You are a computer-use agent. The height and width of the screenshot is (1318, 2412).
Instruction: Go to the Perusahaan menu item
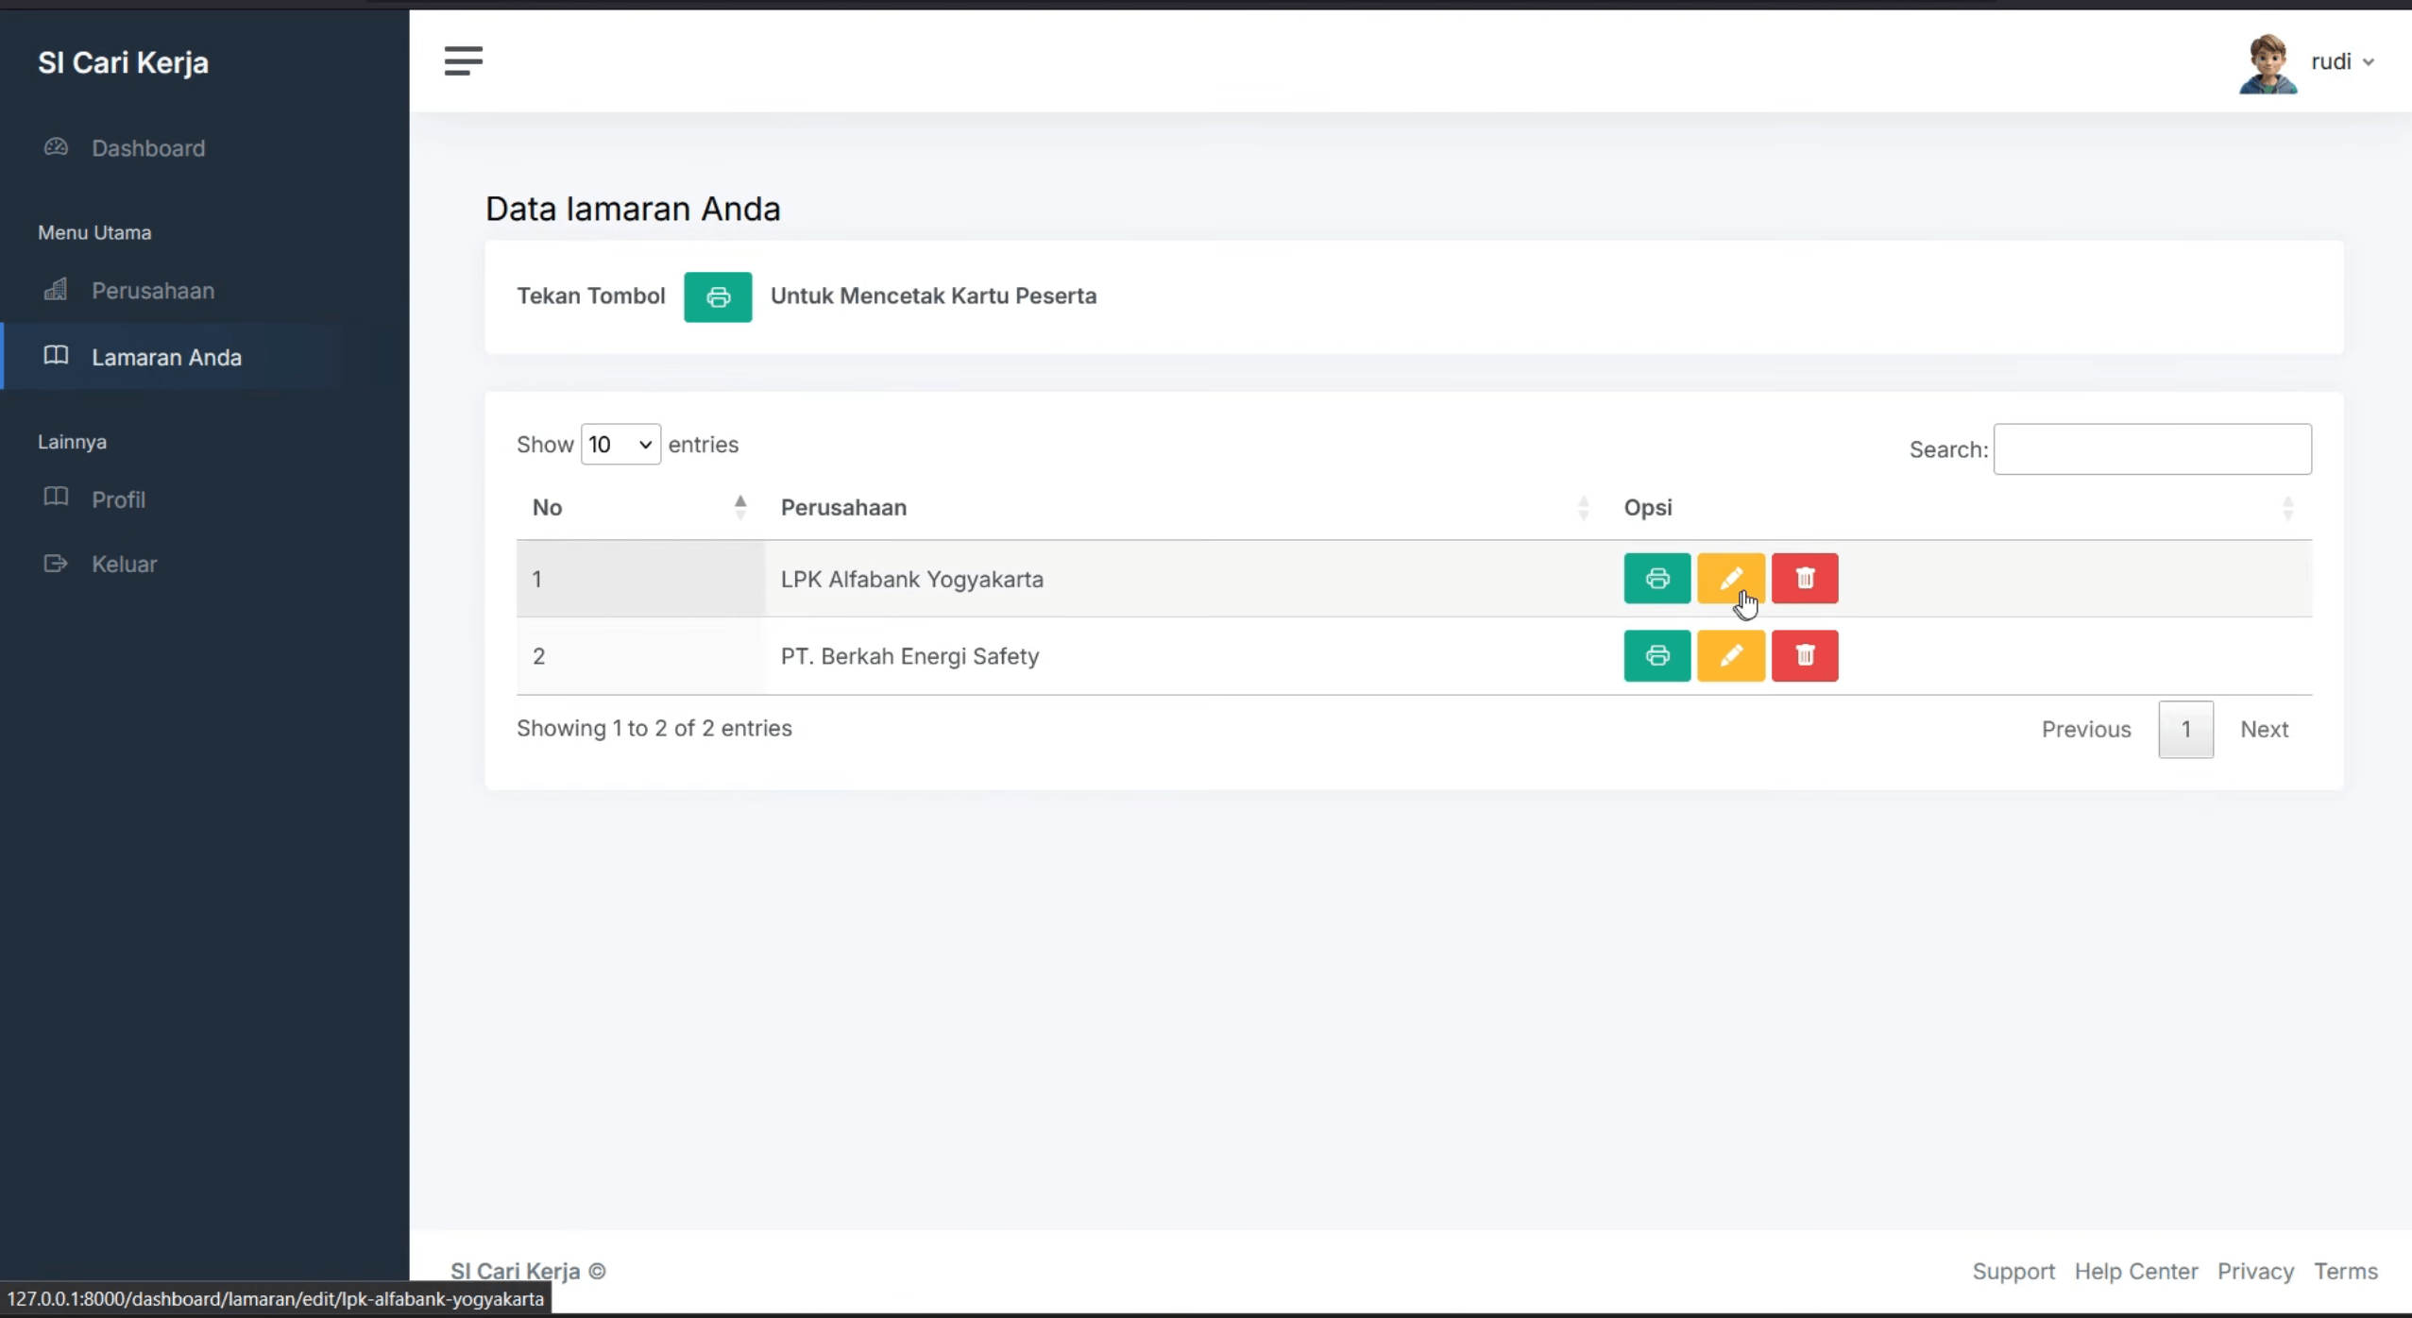(x=152, y=291)
